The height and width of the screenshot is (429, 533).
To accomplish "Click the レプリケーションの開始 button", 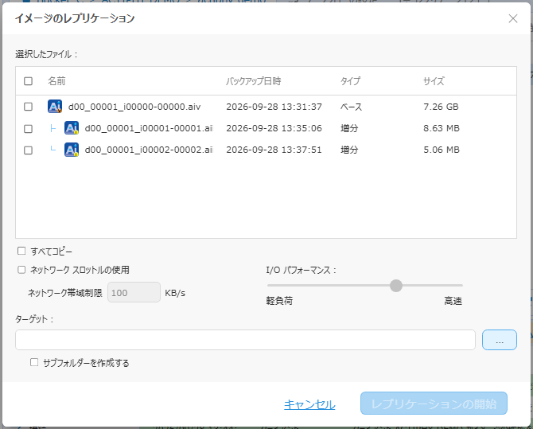I will pyautogui.click(x=434, y=404).
